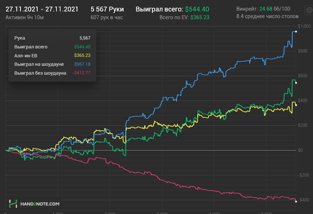Click the $600 y-axis label
This screenshot has width=313, height=214.
(x=303, y=76)
